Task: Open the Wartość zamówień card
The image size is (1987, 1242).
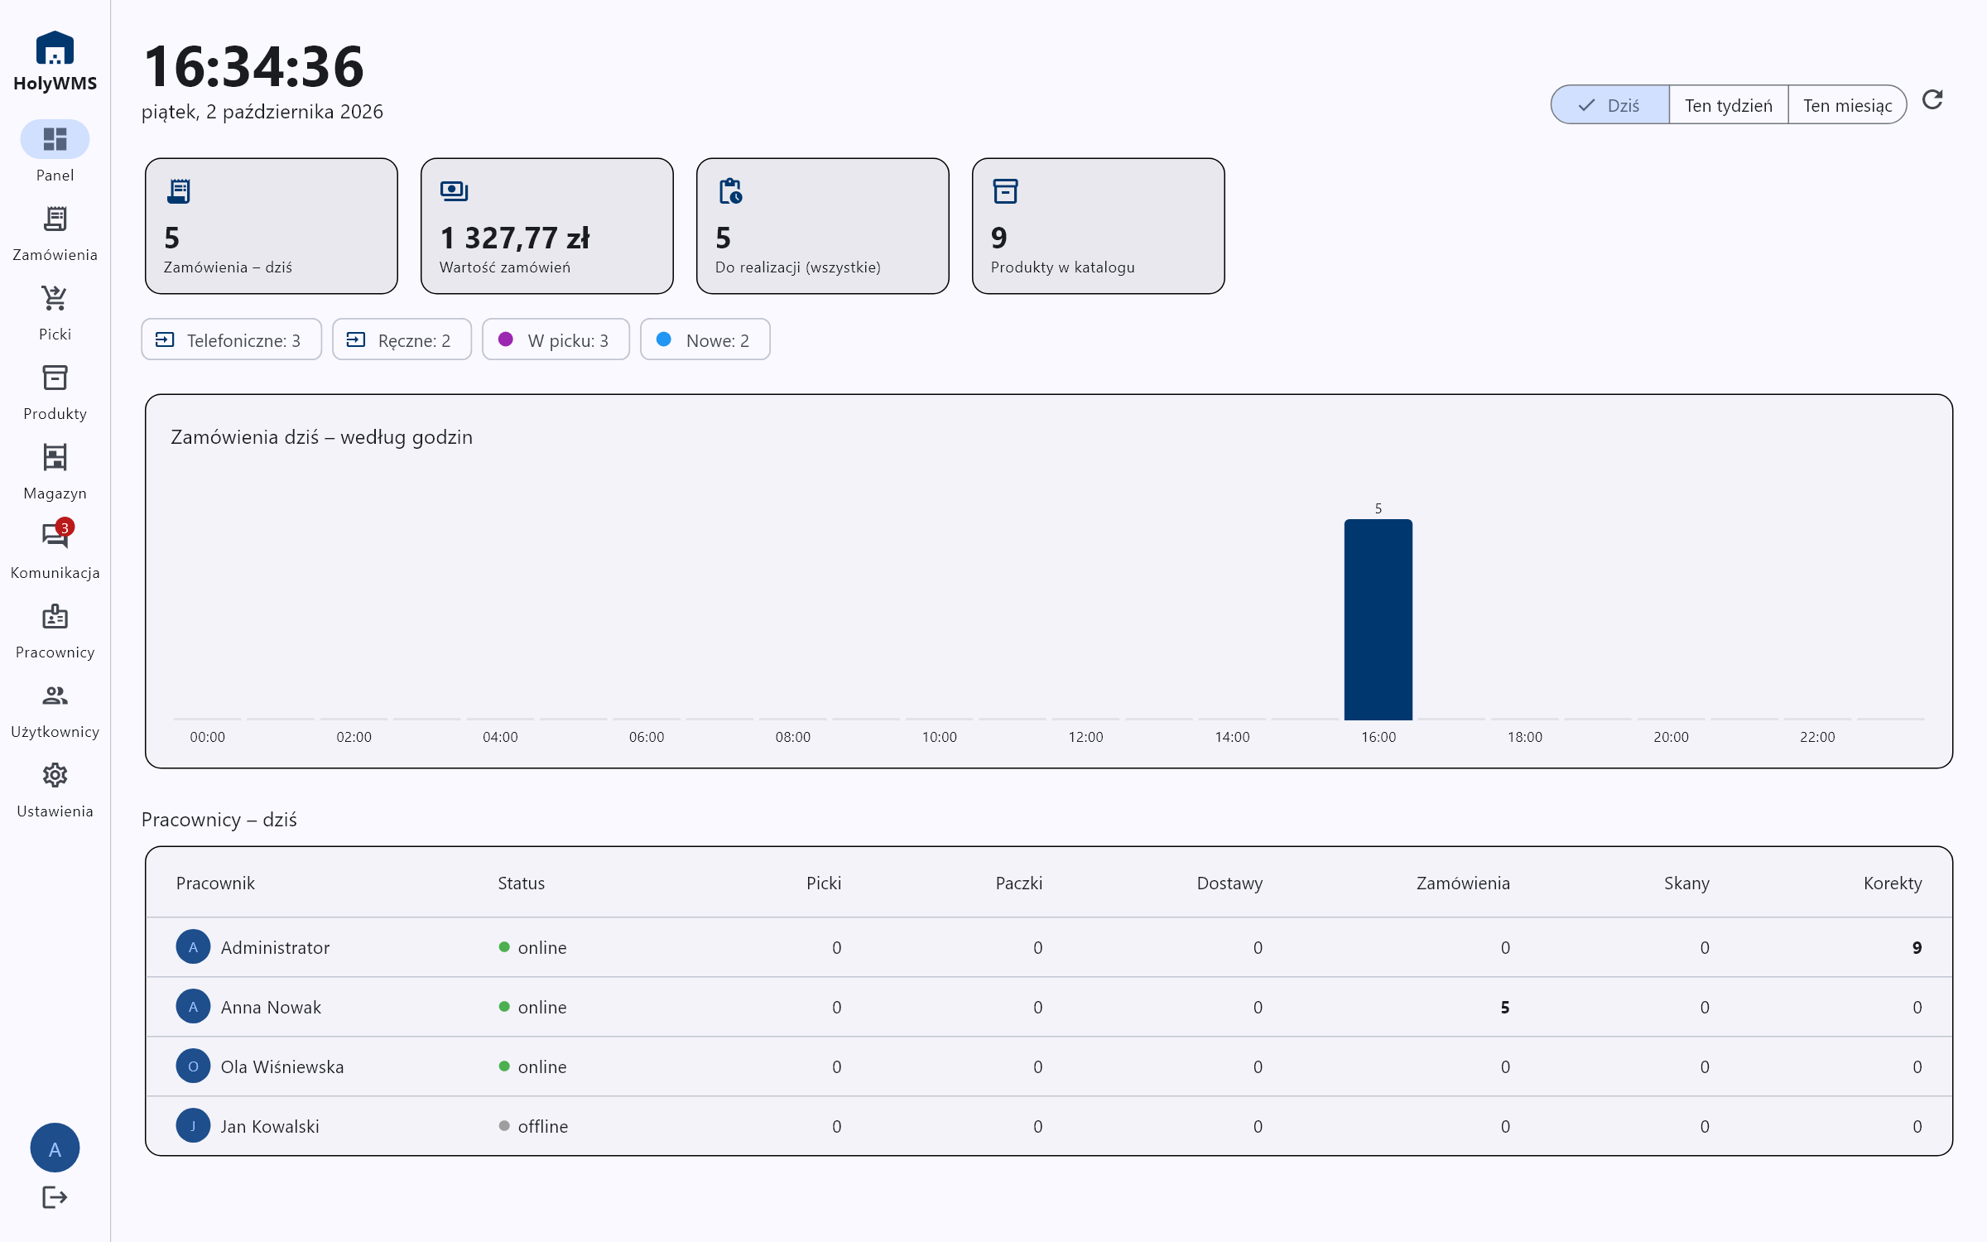Action: coord(547,226)
